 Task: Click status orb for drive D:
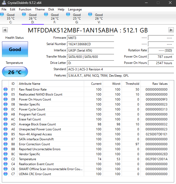pyautogui.click(x=24, y=14)
